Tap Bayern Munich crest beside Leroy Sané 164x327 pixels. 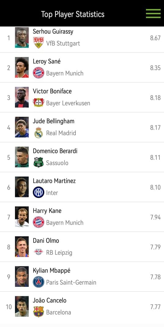coord(38,73)
